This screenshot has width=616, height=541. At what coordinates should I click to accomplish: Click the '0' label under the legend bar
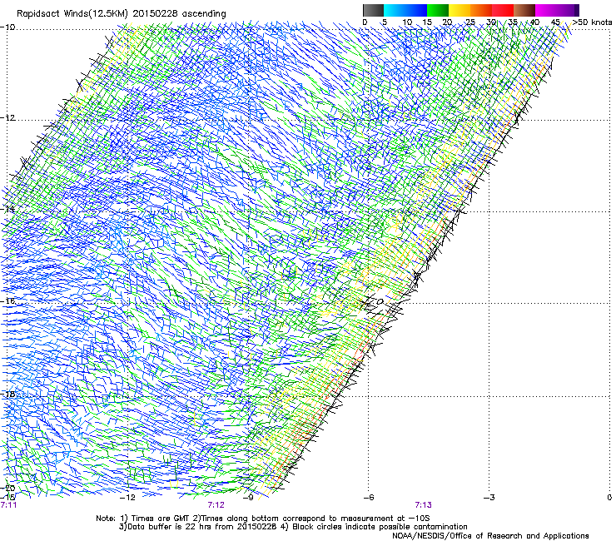[x=365, y=22]
